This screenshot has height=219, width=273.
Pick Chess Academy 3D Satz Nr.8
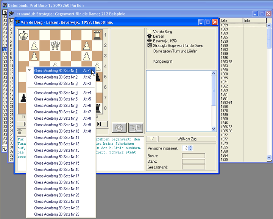click(61, 119)
